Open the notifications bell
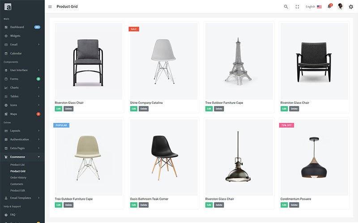The height and width of the screenshot is (223, 358). [x=329, y=6]
